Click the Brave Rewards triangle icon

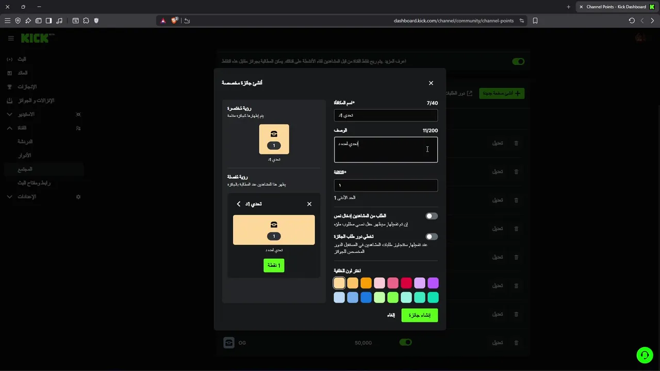[x=163, y=21]
